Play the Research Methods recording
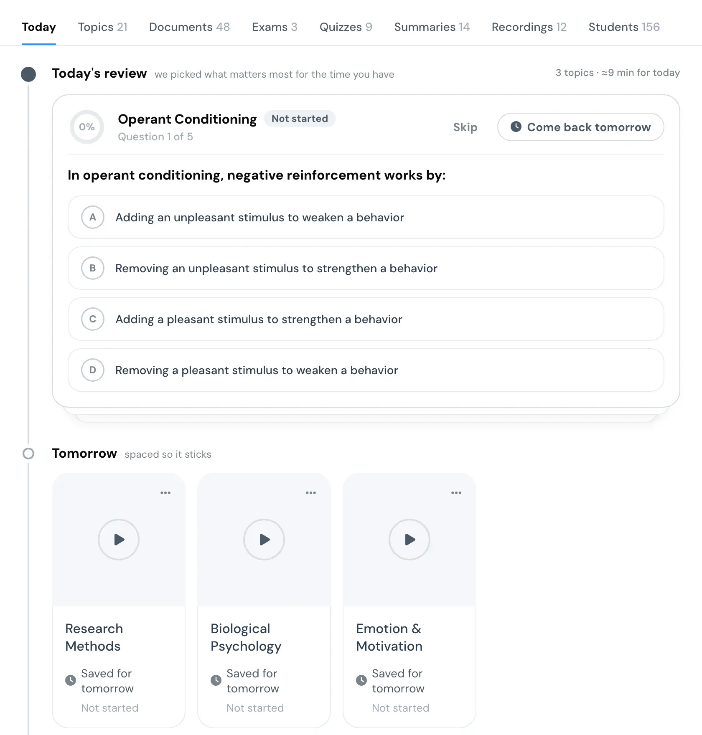 (119, 540)
